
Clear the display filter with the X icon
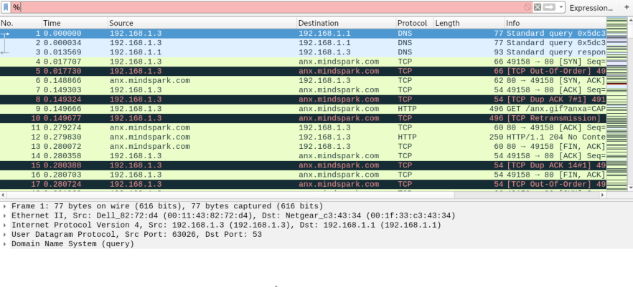click(x=538, y=7)
